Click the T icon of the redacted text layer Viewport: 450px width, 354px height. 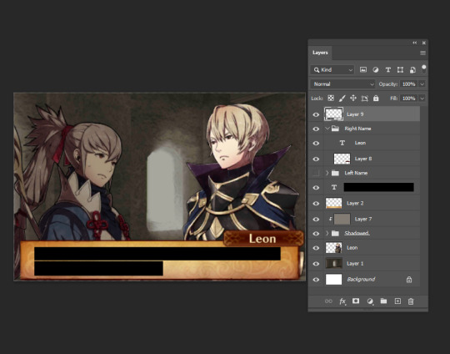coord(334,187)
